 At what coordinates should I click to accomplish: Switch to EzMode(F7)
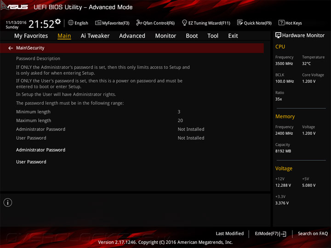click(x=267, y=234)
